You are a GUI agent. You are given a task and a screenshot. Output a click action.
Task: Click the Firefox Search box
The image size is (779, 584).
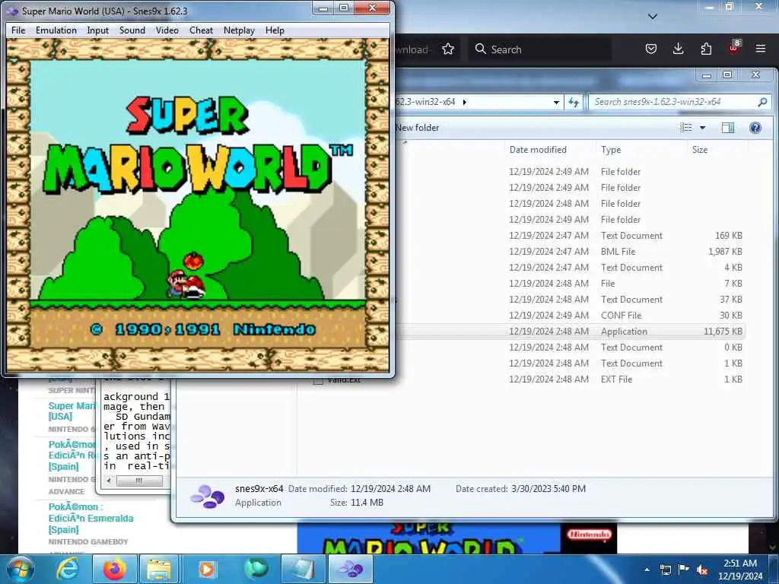[542, 49]
